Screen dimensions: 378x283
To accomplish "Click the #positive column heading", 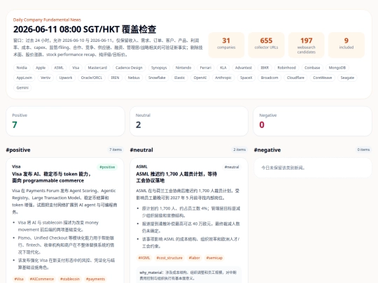I will tap(18, 150).
